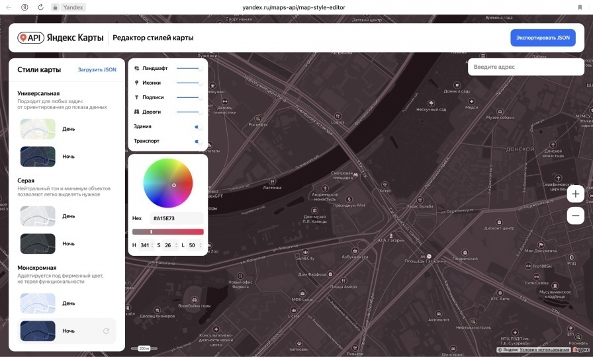Click the Гагаринский shopping mall icon

465,253
